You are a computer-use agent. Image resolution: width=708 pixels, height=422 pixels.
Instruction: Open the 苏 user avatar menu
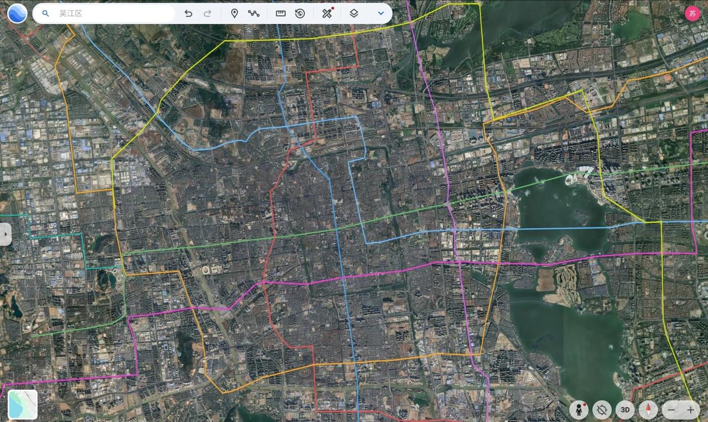693,13
